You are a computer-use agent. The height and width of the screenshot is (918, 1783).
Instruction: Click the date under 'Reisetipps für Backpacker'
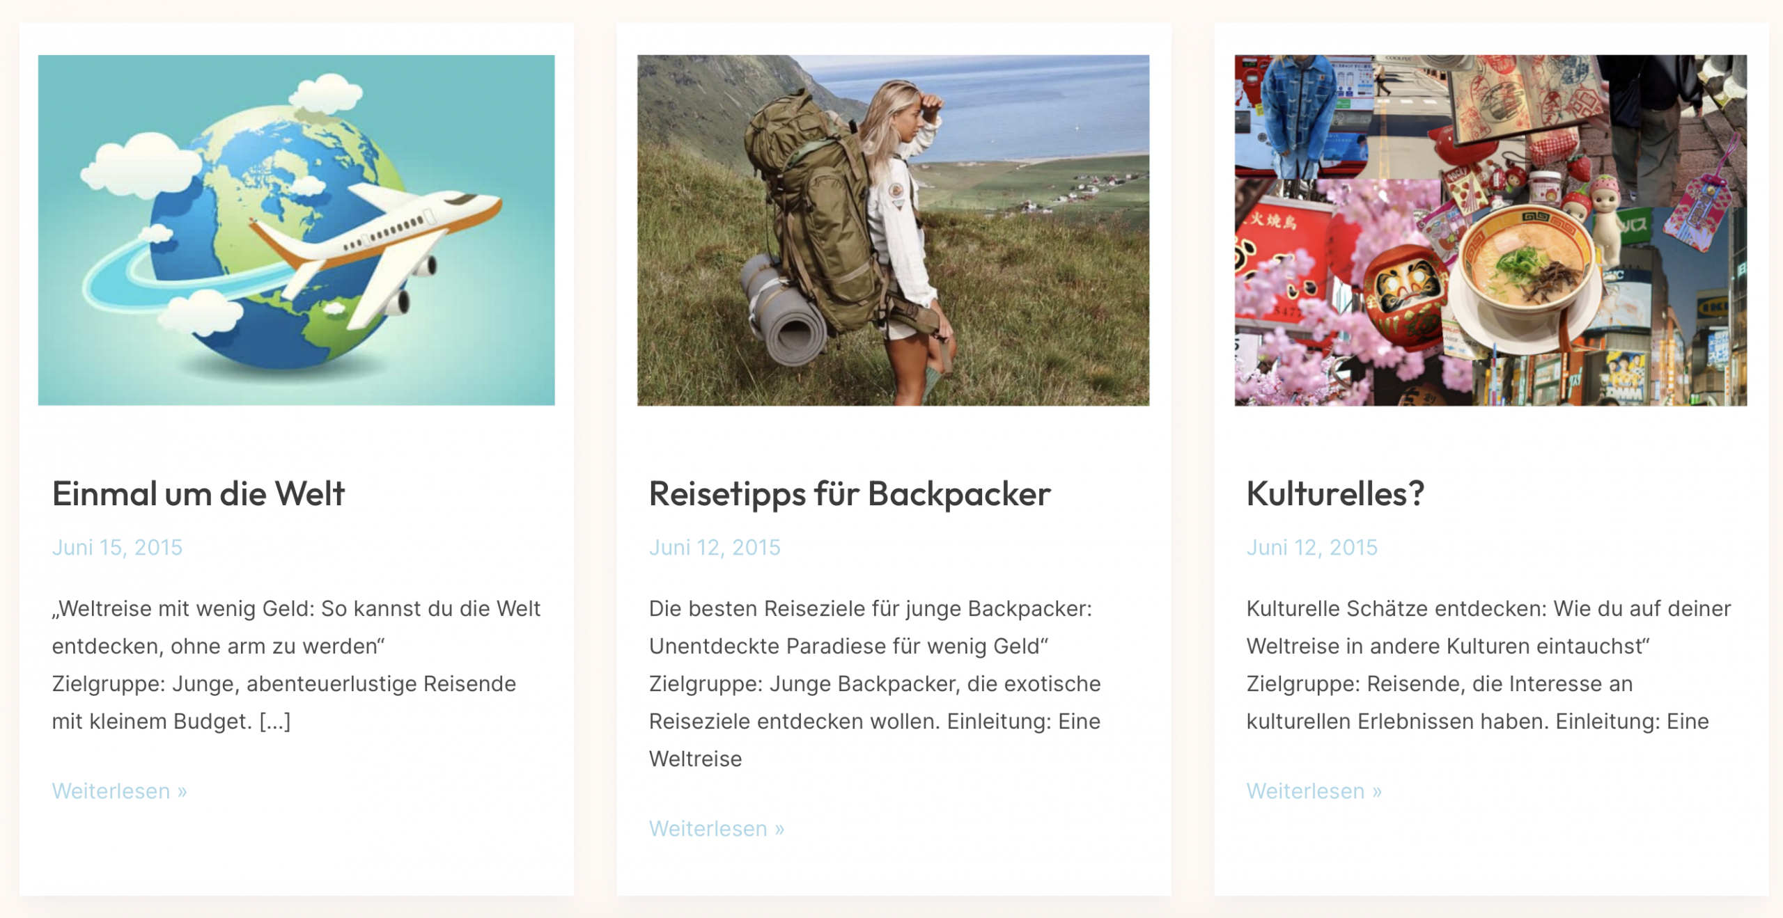[715, 548]
